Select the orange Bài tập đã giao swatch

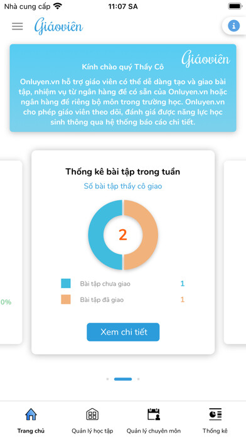point(66,299)
